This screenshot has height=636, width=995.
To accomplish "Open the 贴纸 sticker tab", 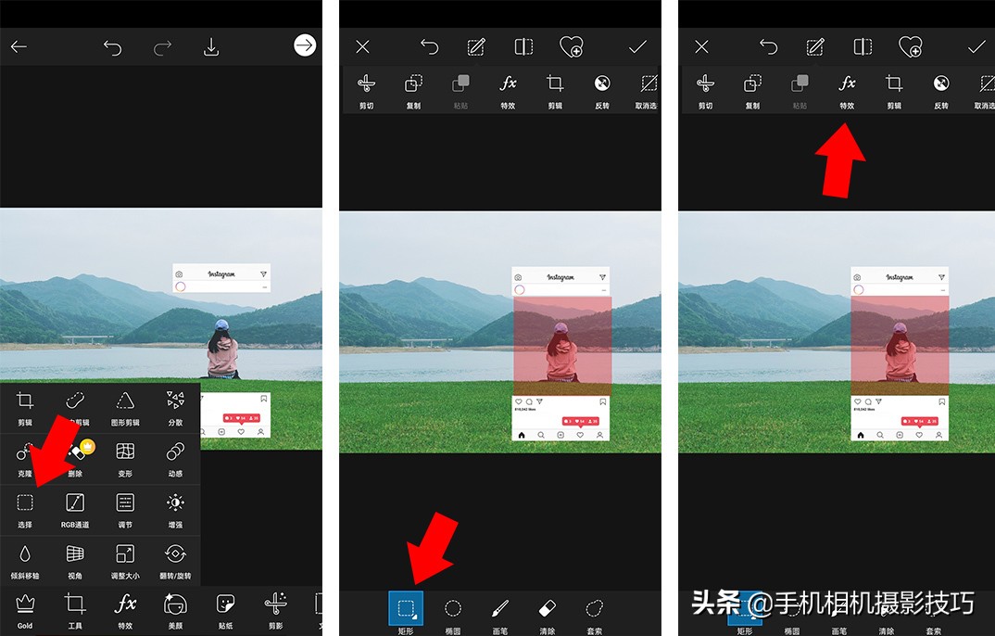I will [225, 611].
